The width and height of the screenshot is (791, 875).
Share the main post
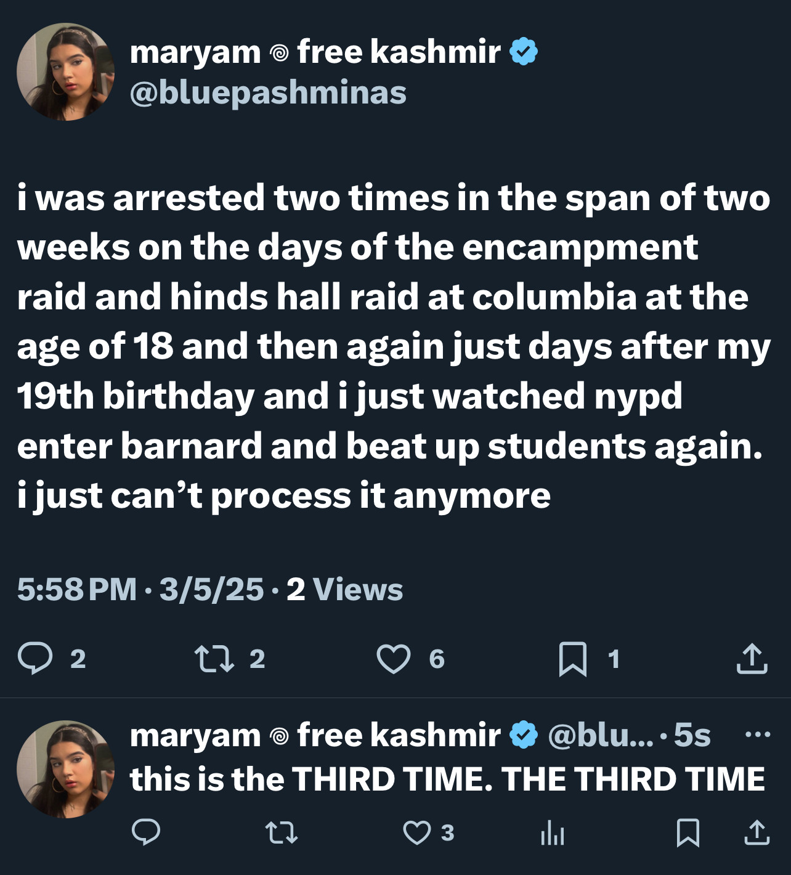coord(752,659)
